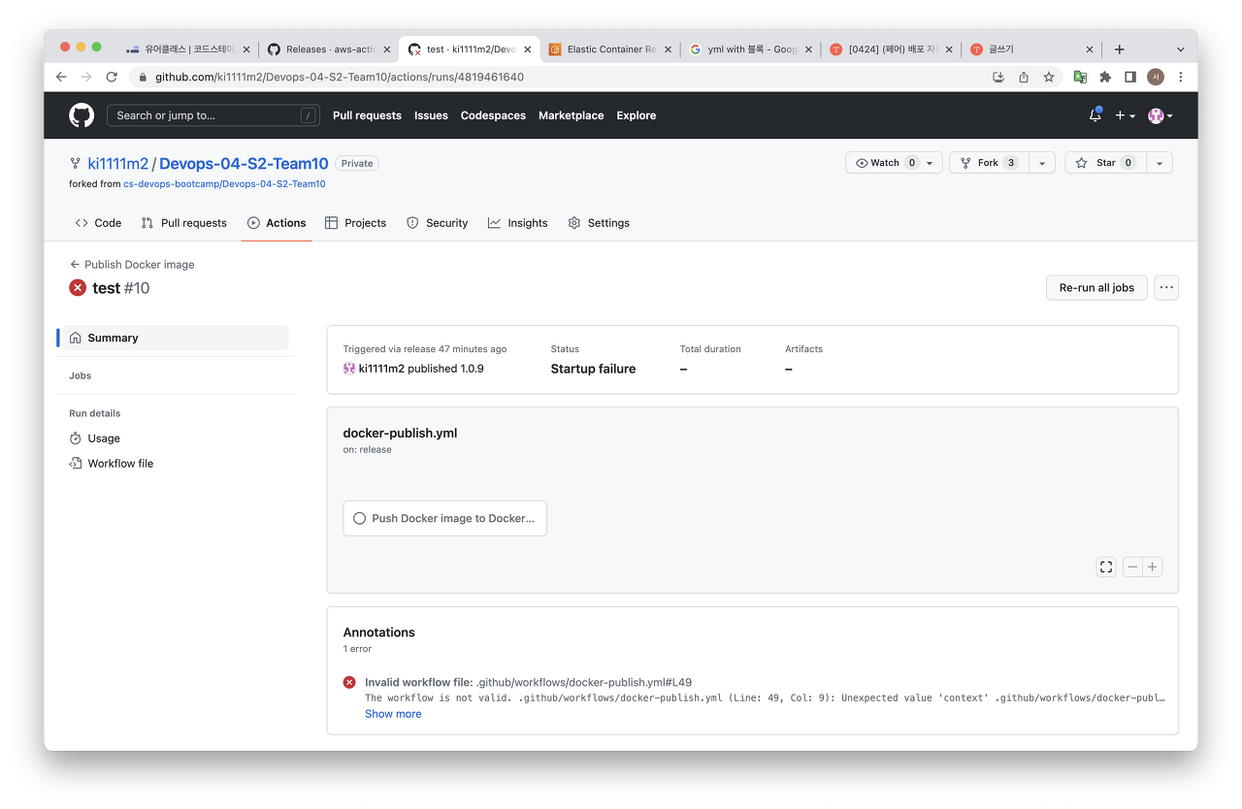
Task: Click Issues in top navigation
Action: point(431,115)
